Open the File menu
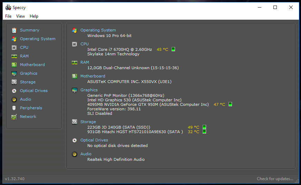301x185 pixels. point(8,16)
